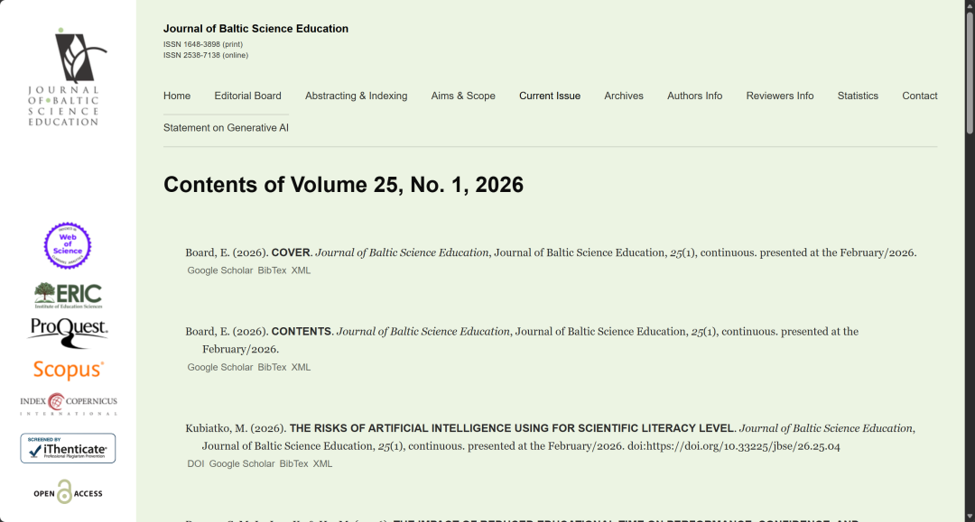Click the COVER entry title
Image resolution: width=975 pixels, height=522 pixels.
[291, 252]
